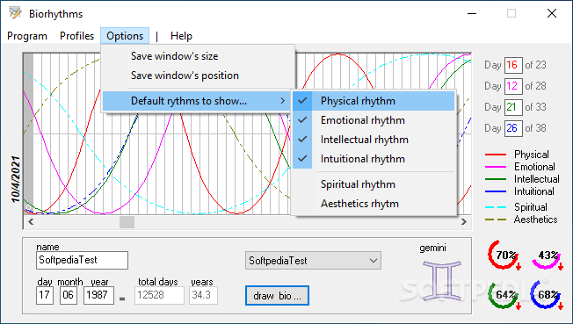The width and height of the screenshot is (573, 324).
Task: Click the years field 34.3
Action: point(203,295)
